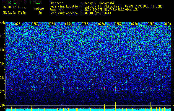Click the Observer field label
The height and width of the screenshot is (111, 174).
pos(56,3)
